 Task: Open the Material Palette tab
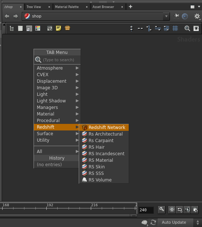pos(67,7)
